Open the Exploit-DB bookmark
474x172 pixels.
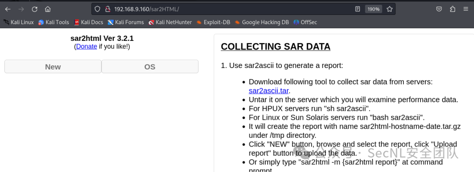(x=213, y=22)
